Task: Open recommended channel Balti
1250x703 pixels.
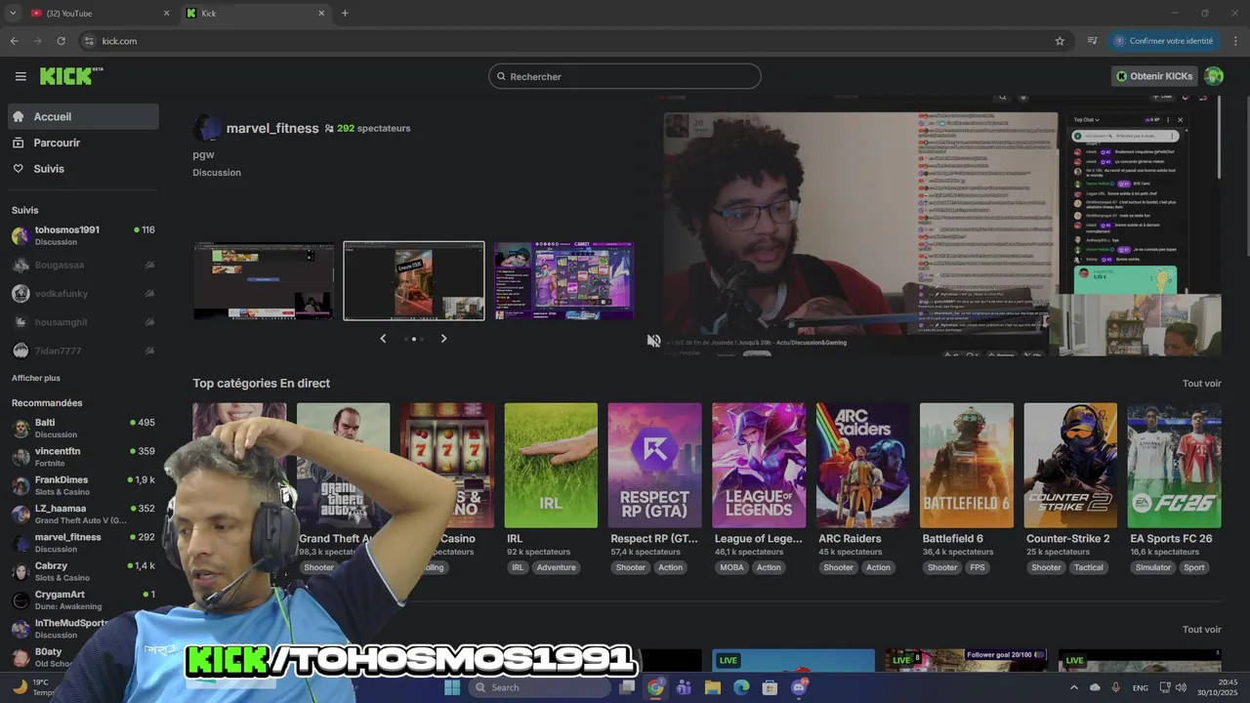Action: 83,428
